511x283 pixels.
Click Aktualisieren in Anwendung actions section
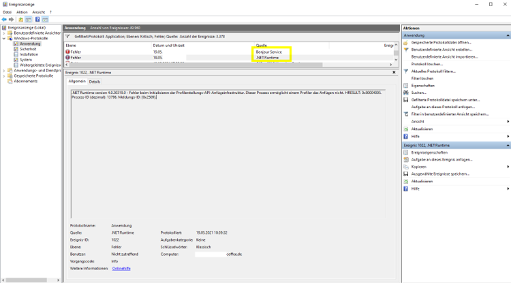(x=422, y=129)
